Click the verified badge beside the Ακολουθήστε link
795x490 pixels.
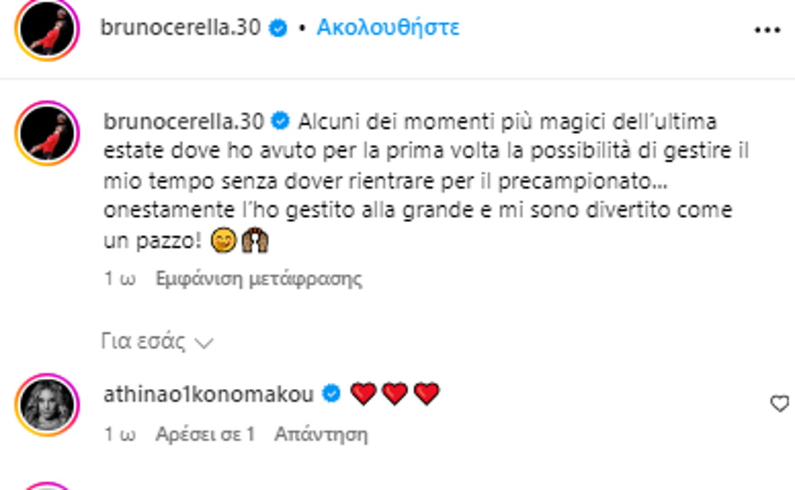(x=277, y=27)
